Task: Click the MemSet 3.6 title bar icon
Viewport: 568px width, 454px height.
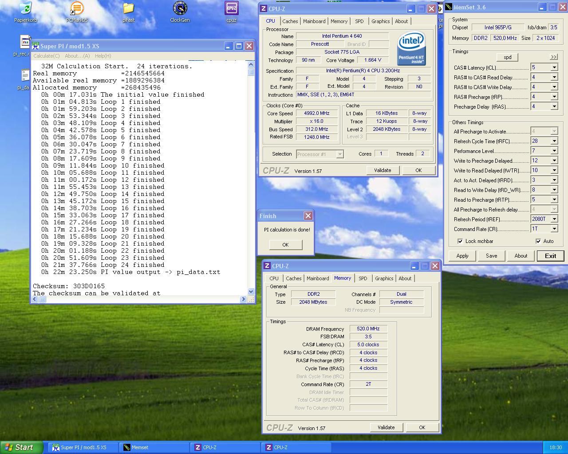Action: click(x=449, y=7)
